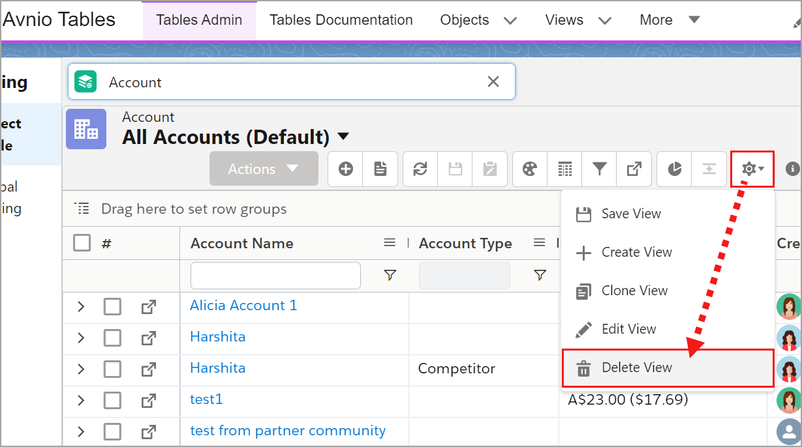Screen dimensions: 802x447
Task: Select Clone View in the settings menu
Action: point(634,291)
